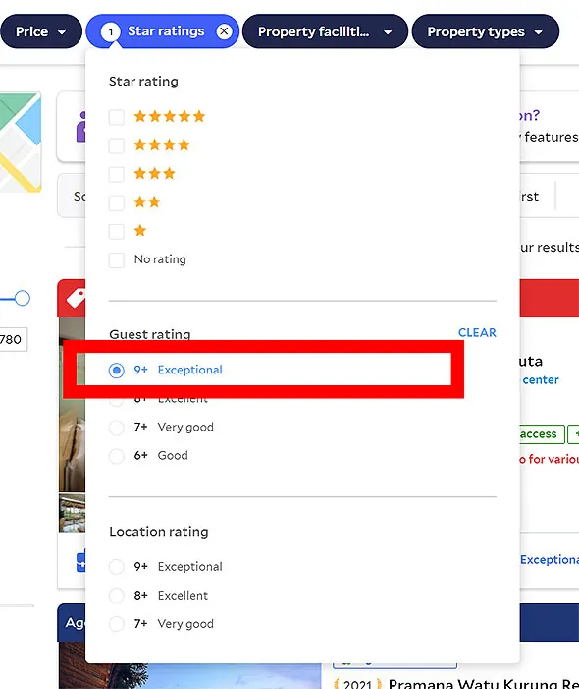Viewport: 579px width, 689px height.
Task: Click the price input field showing 780
Action: pyautogui.click(x=14, y=339)
